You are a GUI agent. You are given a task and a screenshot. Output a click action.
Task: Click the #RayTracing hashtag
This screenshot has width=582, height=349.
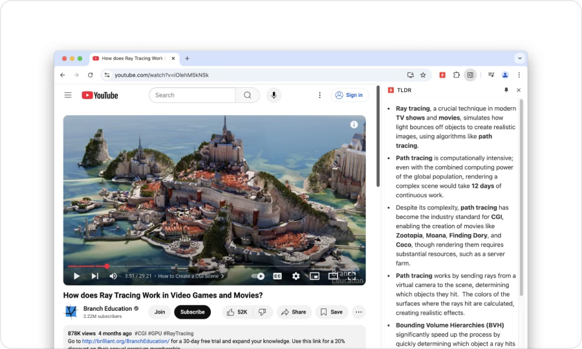(x=178, y=333)
